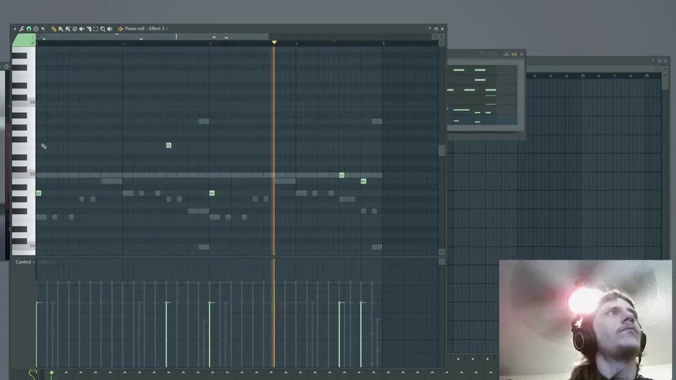Click the orange speaker icon beside Piano roll title
Image resolution: width=676 pixels, height=380 pixels.
[x=120, y=28]
